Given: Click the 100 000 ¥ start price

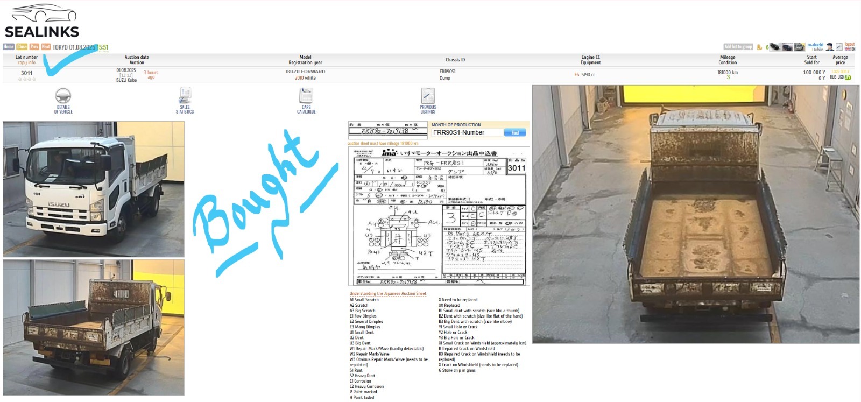Looking at the screenshot, I should 814,72.
